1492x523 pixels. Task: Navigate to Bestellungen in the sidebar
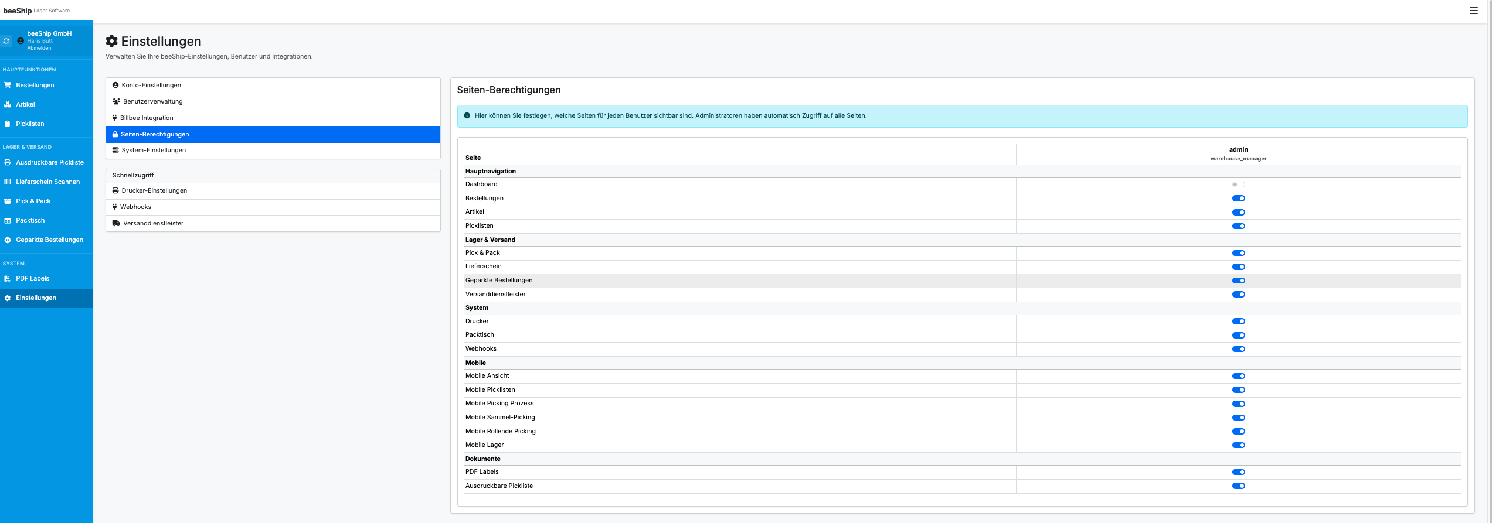[x=46, y=85]
